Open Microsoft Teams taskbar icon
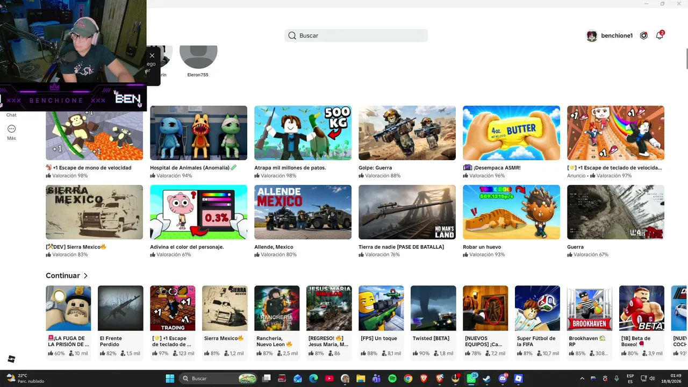The height and width of the screenshot is (387, 688). pos(376,378)
